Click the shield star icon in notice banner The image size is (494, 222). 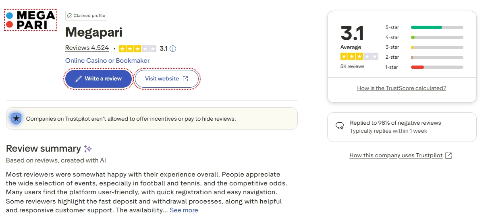point(16,119)
